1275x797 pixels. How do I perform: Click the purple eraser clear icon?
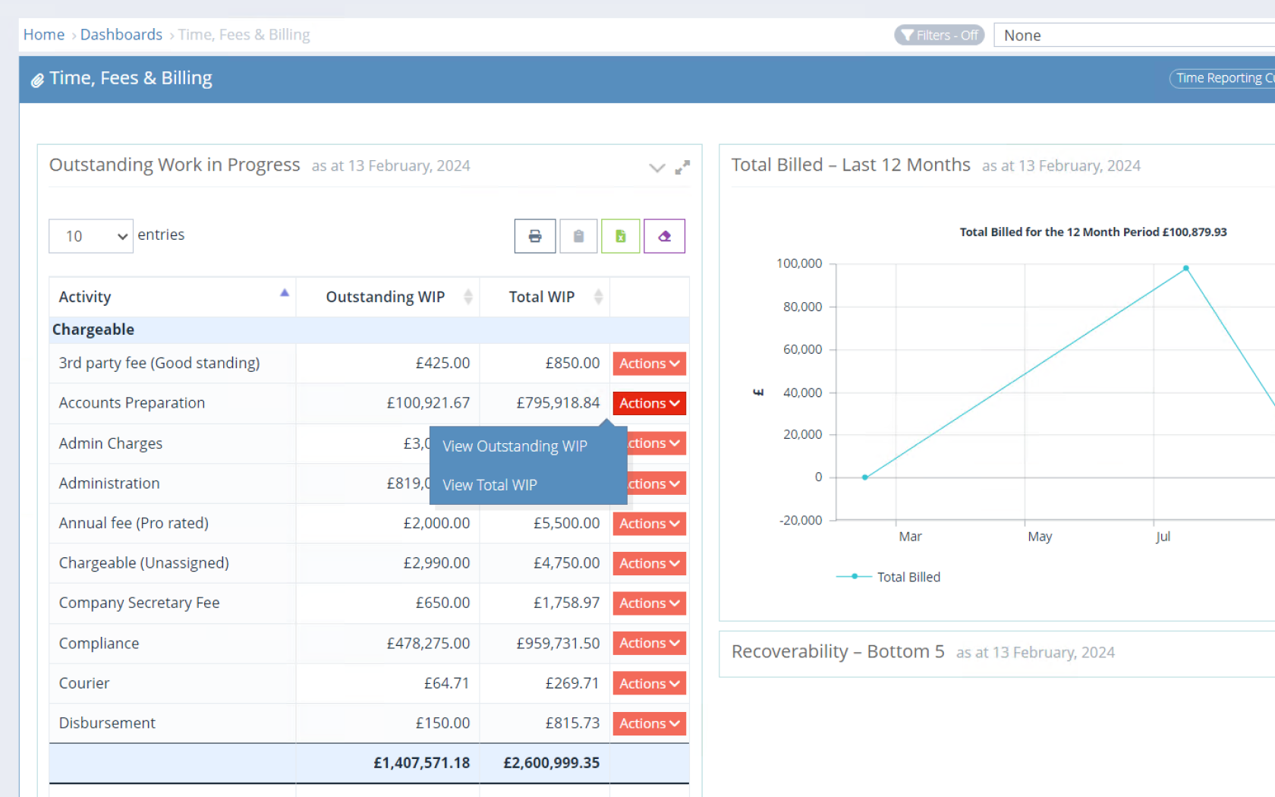pos(664,236)
